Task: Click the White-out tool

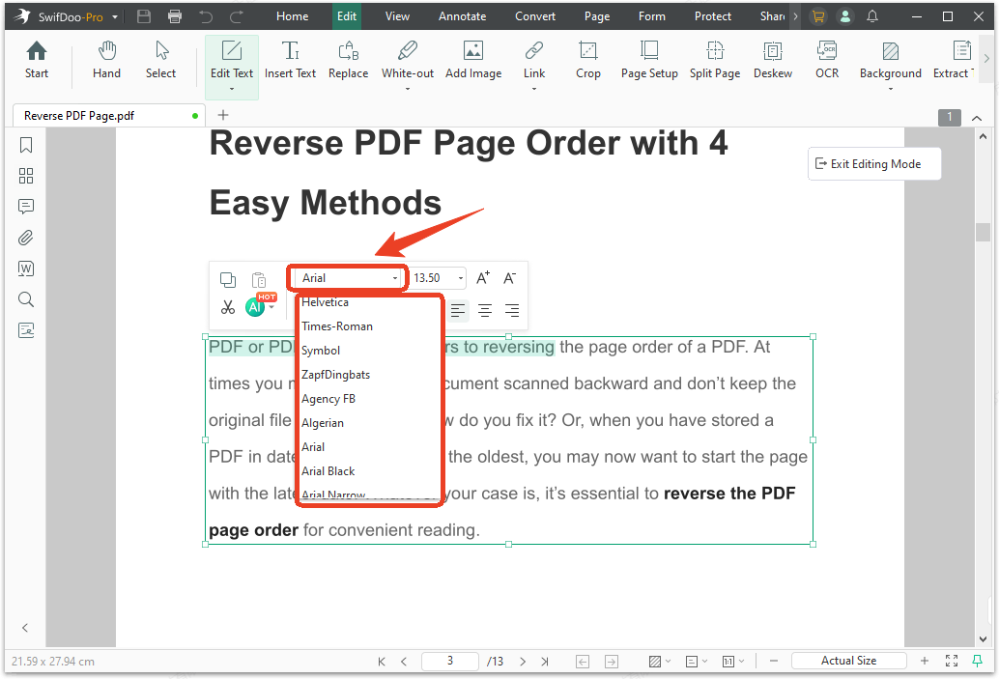Action: point(407,60)
